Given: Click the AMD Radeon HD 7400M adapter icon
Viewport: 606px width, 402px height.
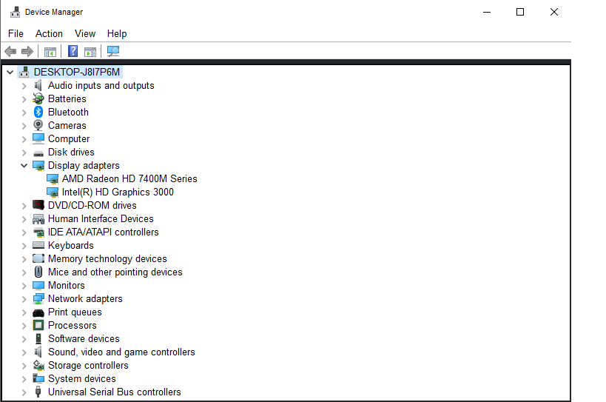Looking at the screenshot, I should [x=53, y=179].
